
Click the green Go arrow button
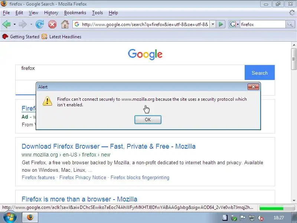point(221,24)
